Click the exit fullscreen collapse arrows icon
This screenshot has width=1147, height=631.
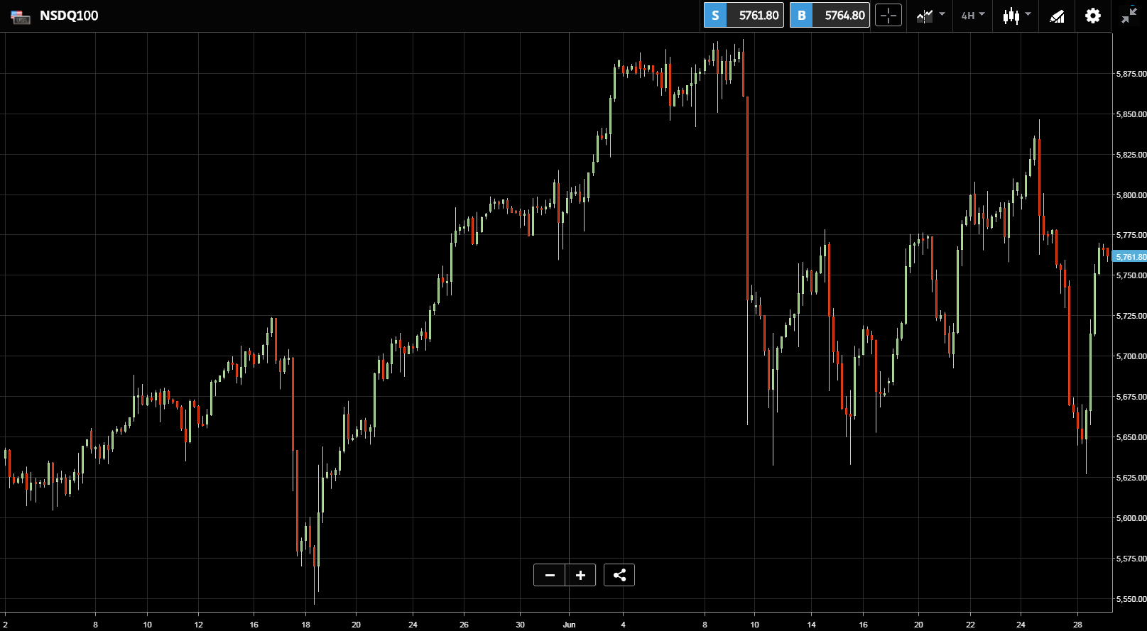[x=1129, y=16]
